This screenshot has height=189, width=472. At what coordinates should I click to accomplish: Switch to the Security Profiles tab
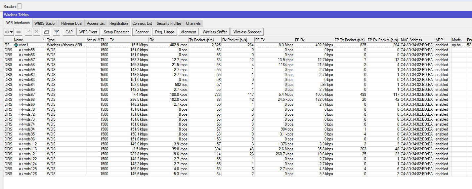click(169, 23)
